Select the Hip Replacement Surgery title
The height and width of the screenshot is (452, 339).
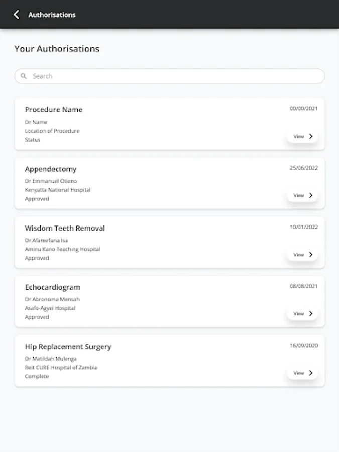click(x=68, y=347)
